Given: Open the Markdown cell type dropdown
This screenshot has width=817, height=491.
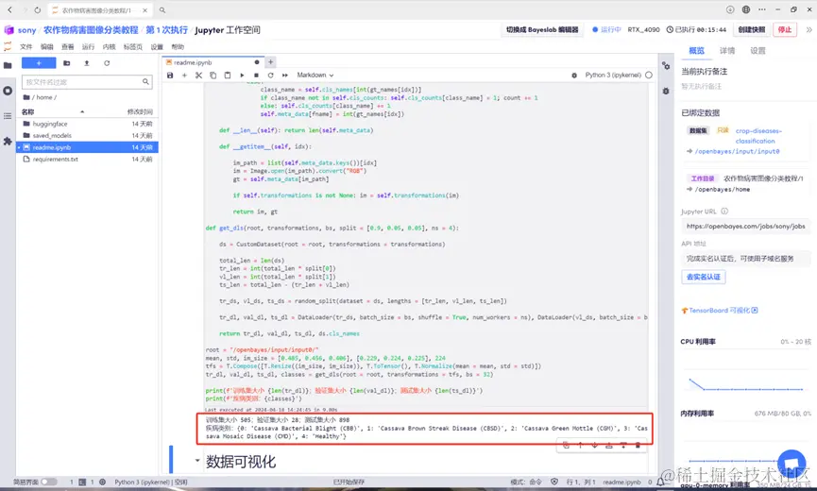Looking at the screenshot, I should coord(315,75).
